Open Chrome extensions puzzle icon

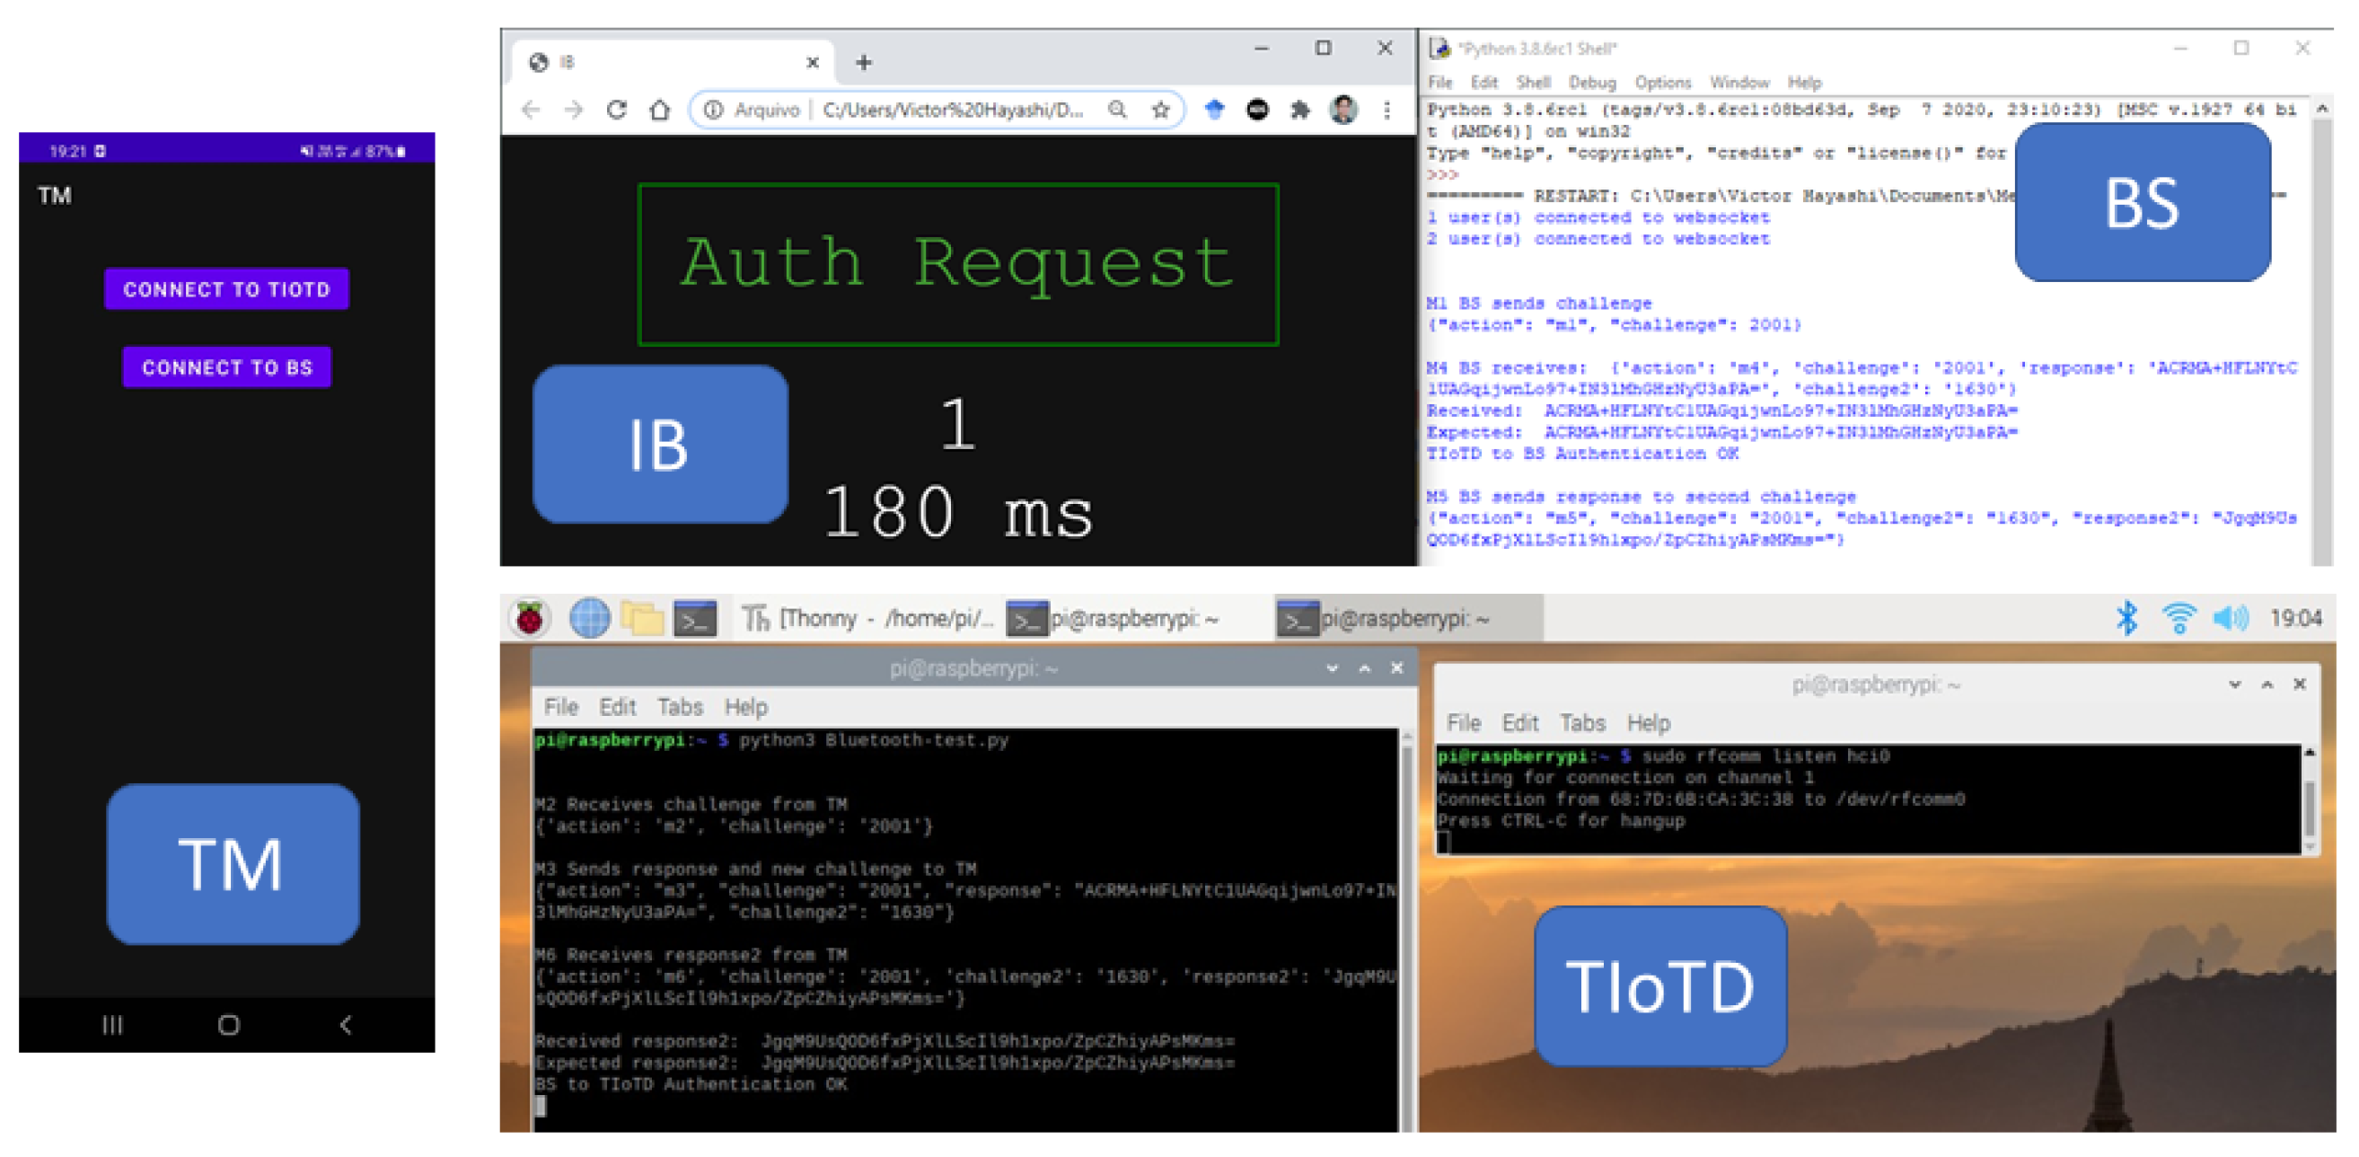coord(1299,110)
